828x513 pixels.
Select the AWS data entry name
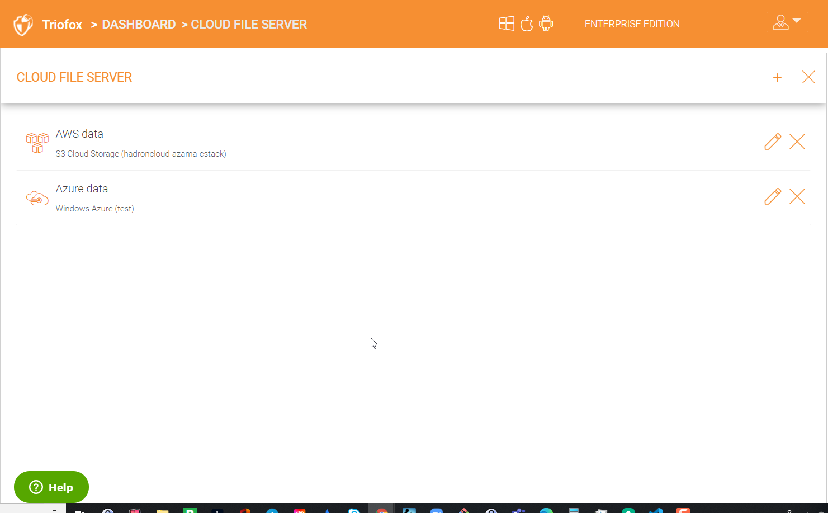pos(79,134)
